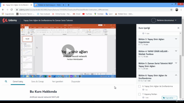Close the Kurs içeriği panel
The height and width of the screenshot is (103, 184).
[x=178, y=28]
